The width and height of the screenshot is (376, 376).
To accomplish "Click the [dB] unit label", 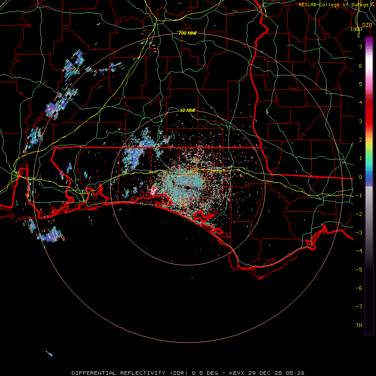I will click(357, 29).
